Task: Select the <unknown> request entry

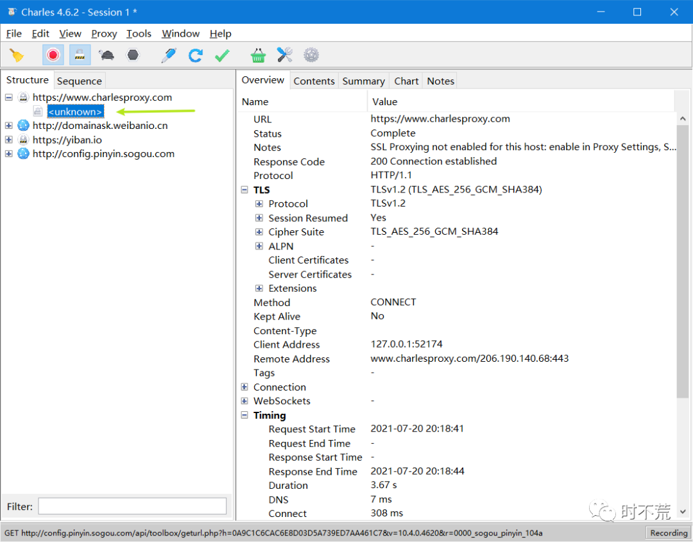Action: pyautogui.click(x=75, y=112)
